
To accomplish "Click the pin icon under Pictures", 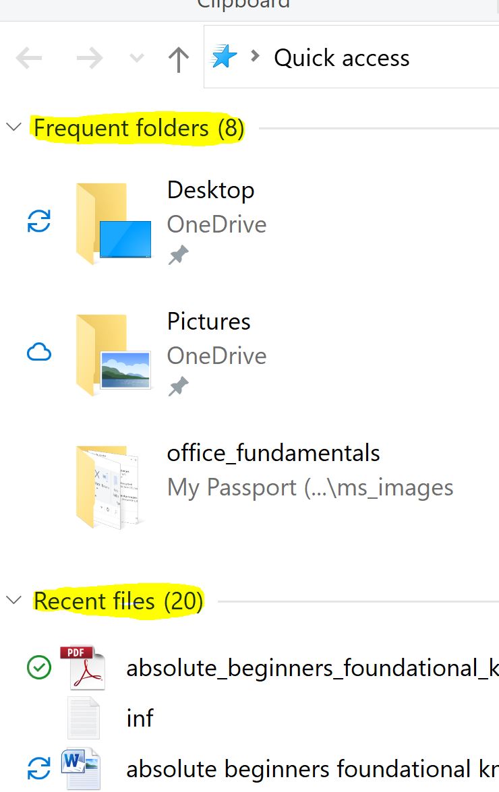I will click(178, 386).
